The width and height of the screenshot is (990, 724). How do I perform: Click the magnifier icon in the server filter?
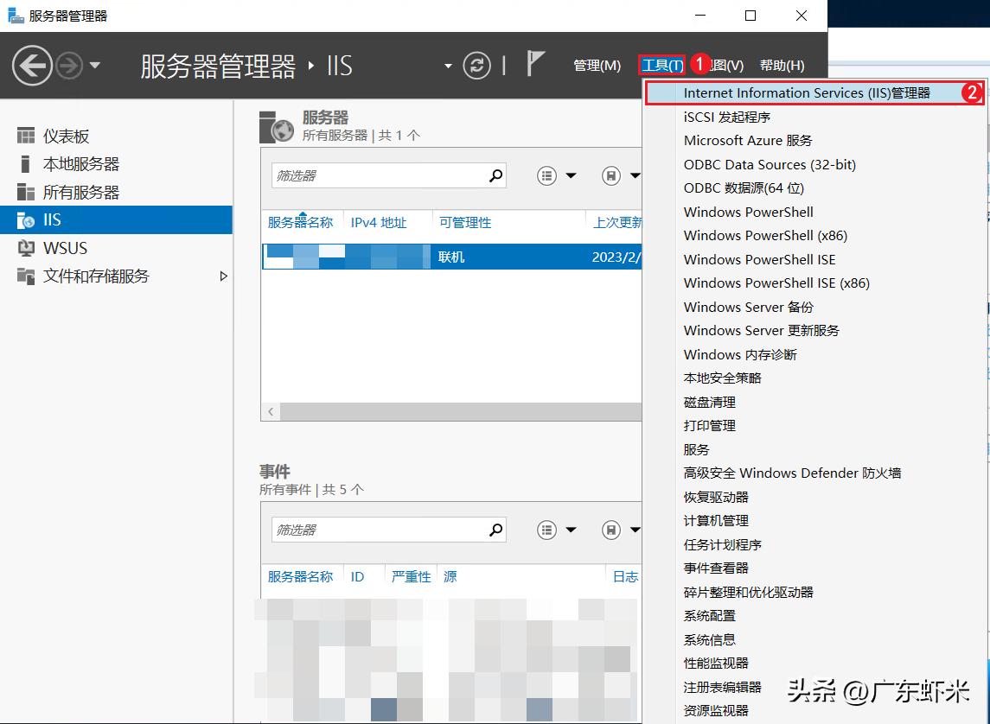496,175
